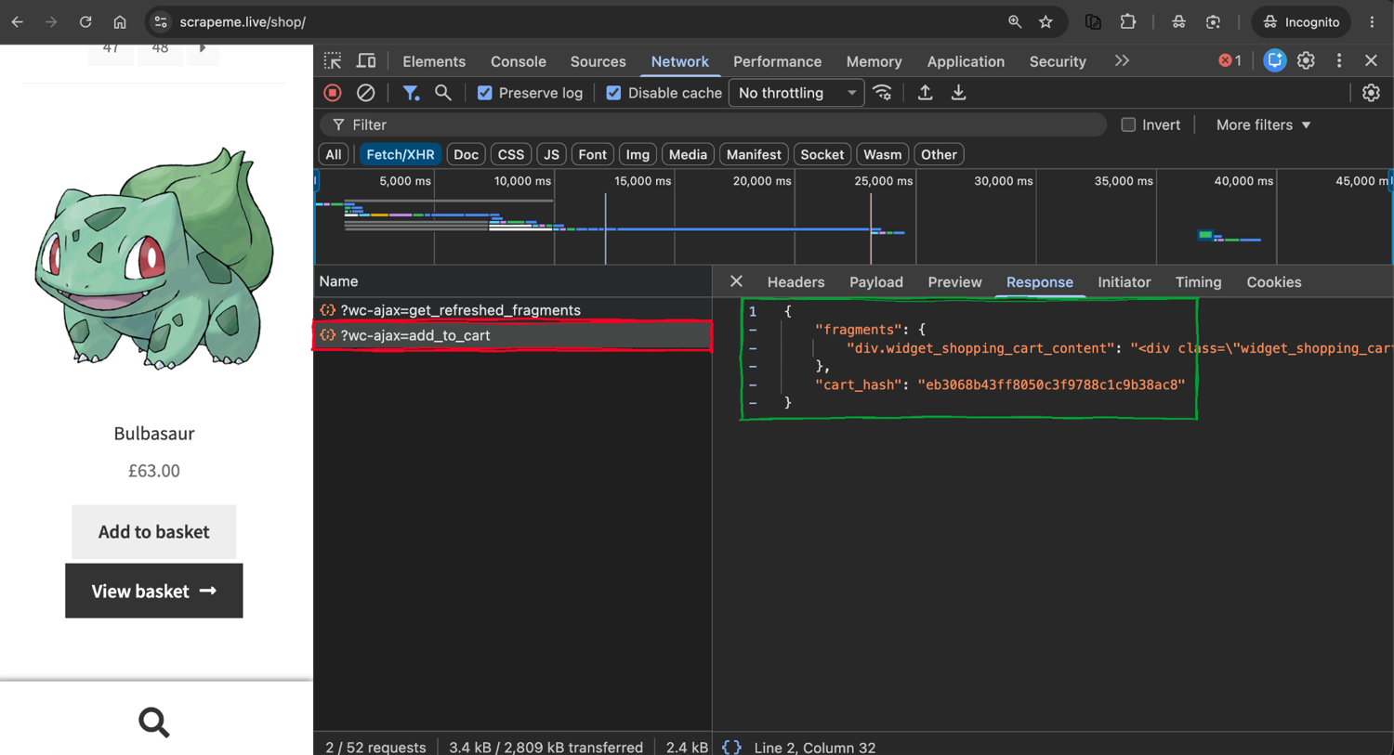
Task: Toggle the CSS type filter
Action: tap(511, 154)
